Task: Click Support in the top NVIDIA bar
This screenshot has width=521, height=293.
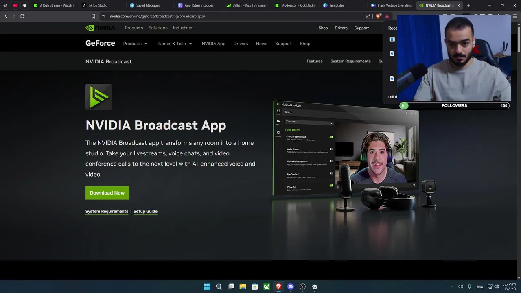Action: click(361, 28)
